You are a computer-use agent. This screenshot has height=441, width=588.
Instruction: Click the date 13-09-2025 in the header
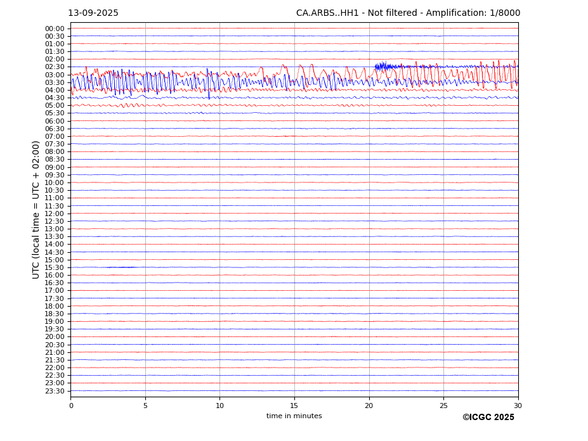pos(93,13)
